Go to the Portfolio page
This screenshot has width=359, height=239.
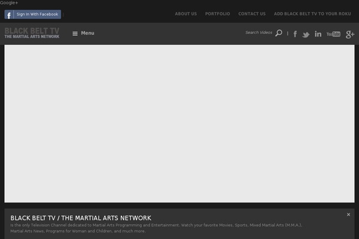pyautogui.click(x=217, y=14)
